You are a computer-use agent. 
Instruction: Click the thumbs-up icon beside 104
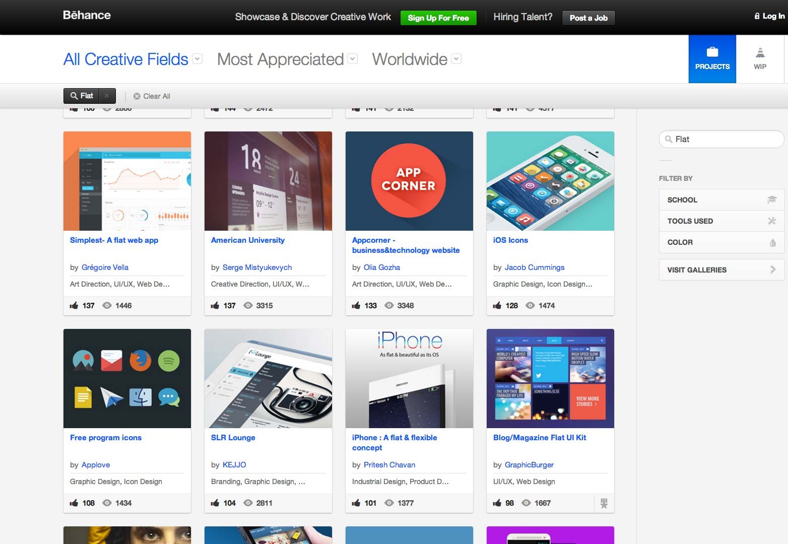tap(215, 503)
